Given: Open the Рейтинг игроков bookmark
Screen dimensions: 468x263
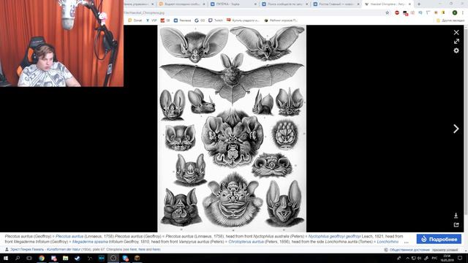Looking at the screenshot, I should [x=281, y=20].
